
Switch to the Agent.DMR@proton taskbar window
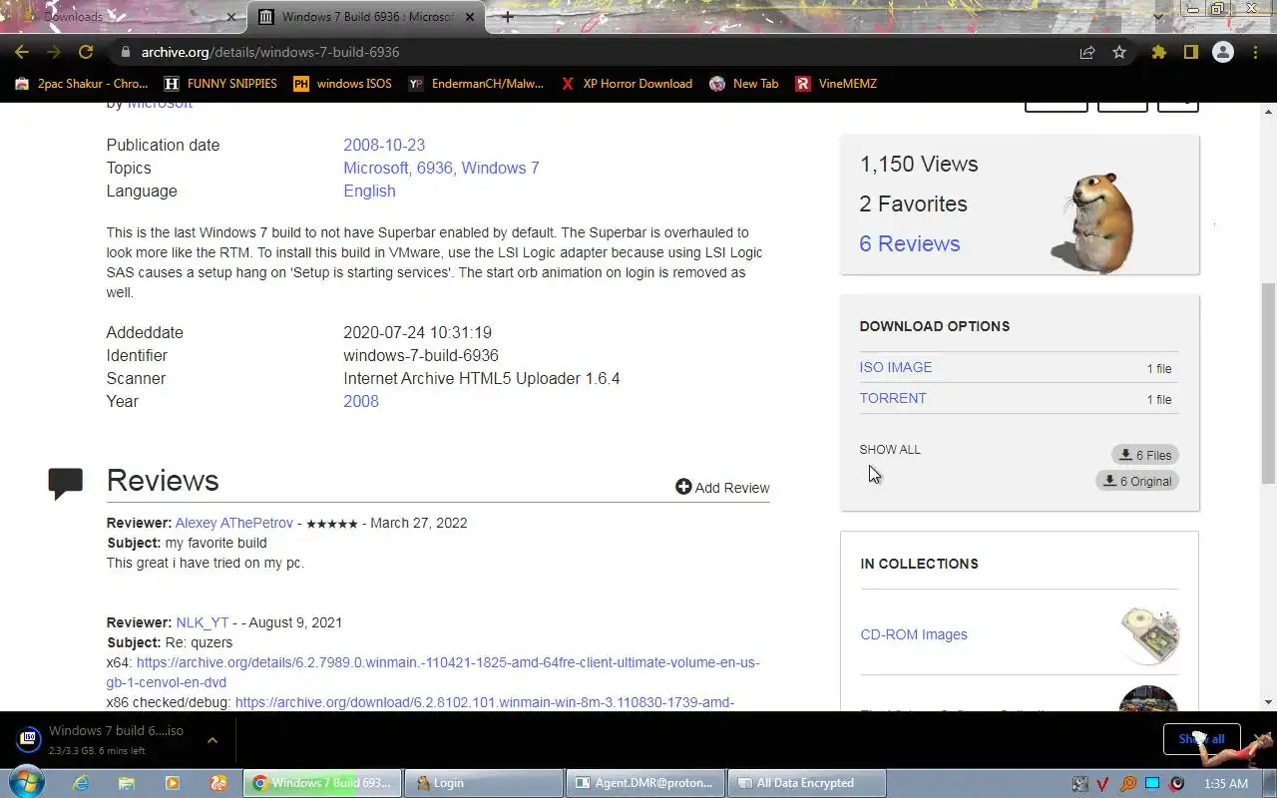click(x=645, y=783)
